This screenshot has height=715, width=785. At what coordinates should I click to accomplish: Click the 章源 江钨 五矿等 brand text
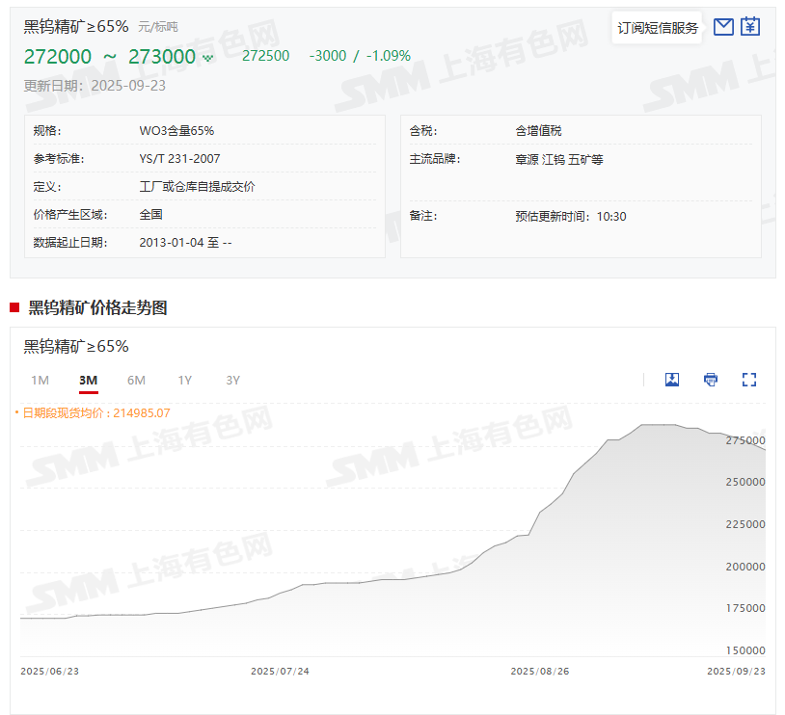point(559,160)
